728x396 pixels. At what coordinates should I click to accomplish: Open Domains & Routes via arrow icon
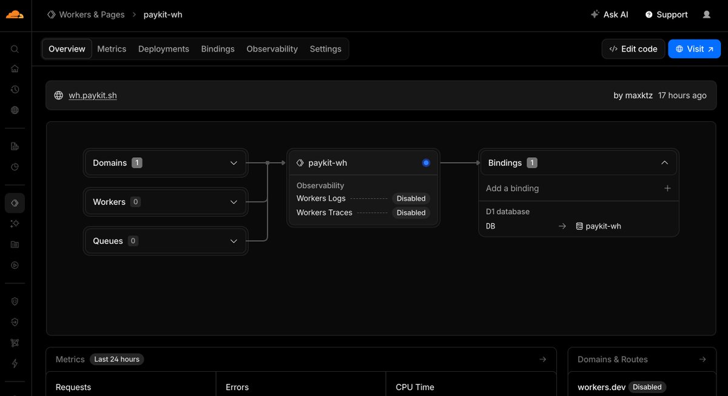point(703,359)
